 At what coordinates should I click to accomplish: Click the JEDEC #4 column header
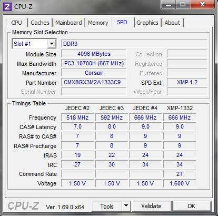pyautogui.click(x=145, y=108)
